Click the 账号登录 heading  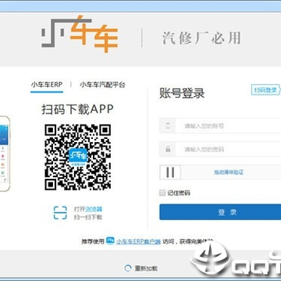182,93
